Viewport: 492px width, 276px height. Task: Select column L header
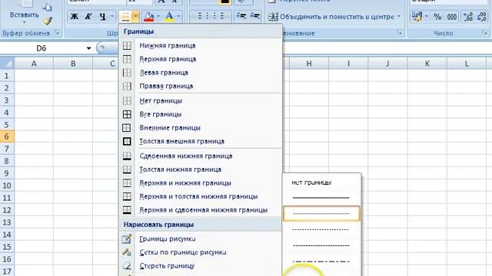pos(467,64)
